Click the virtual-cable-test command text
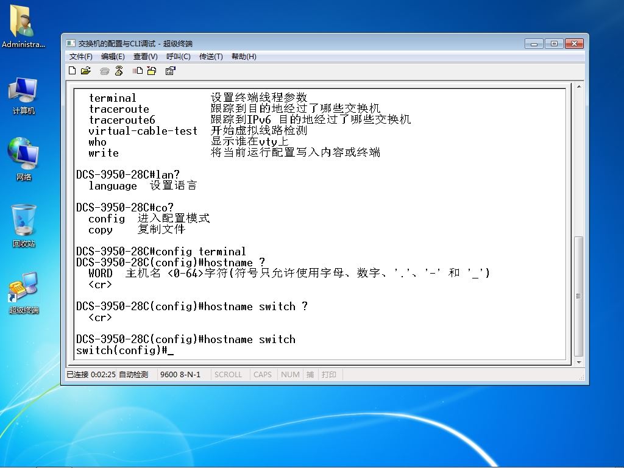 (143, 131)
